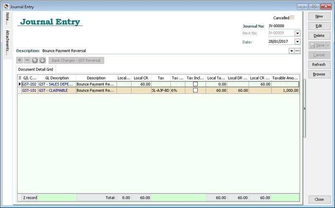Image resolution: width=335 pixels, height=208 pixels.
Task: Click the Journal No field JV-00008
Action: [x=284, y=26]
